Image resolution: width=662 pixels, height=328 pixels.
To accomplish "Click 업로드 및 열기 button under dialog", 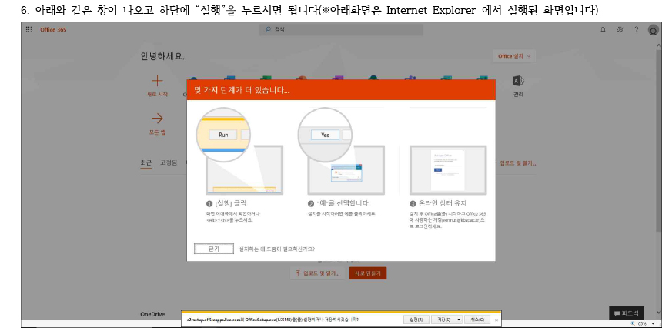I will coord(317,273).
